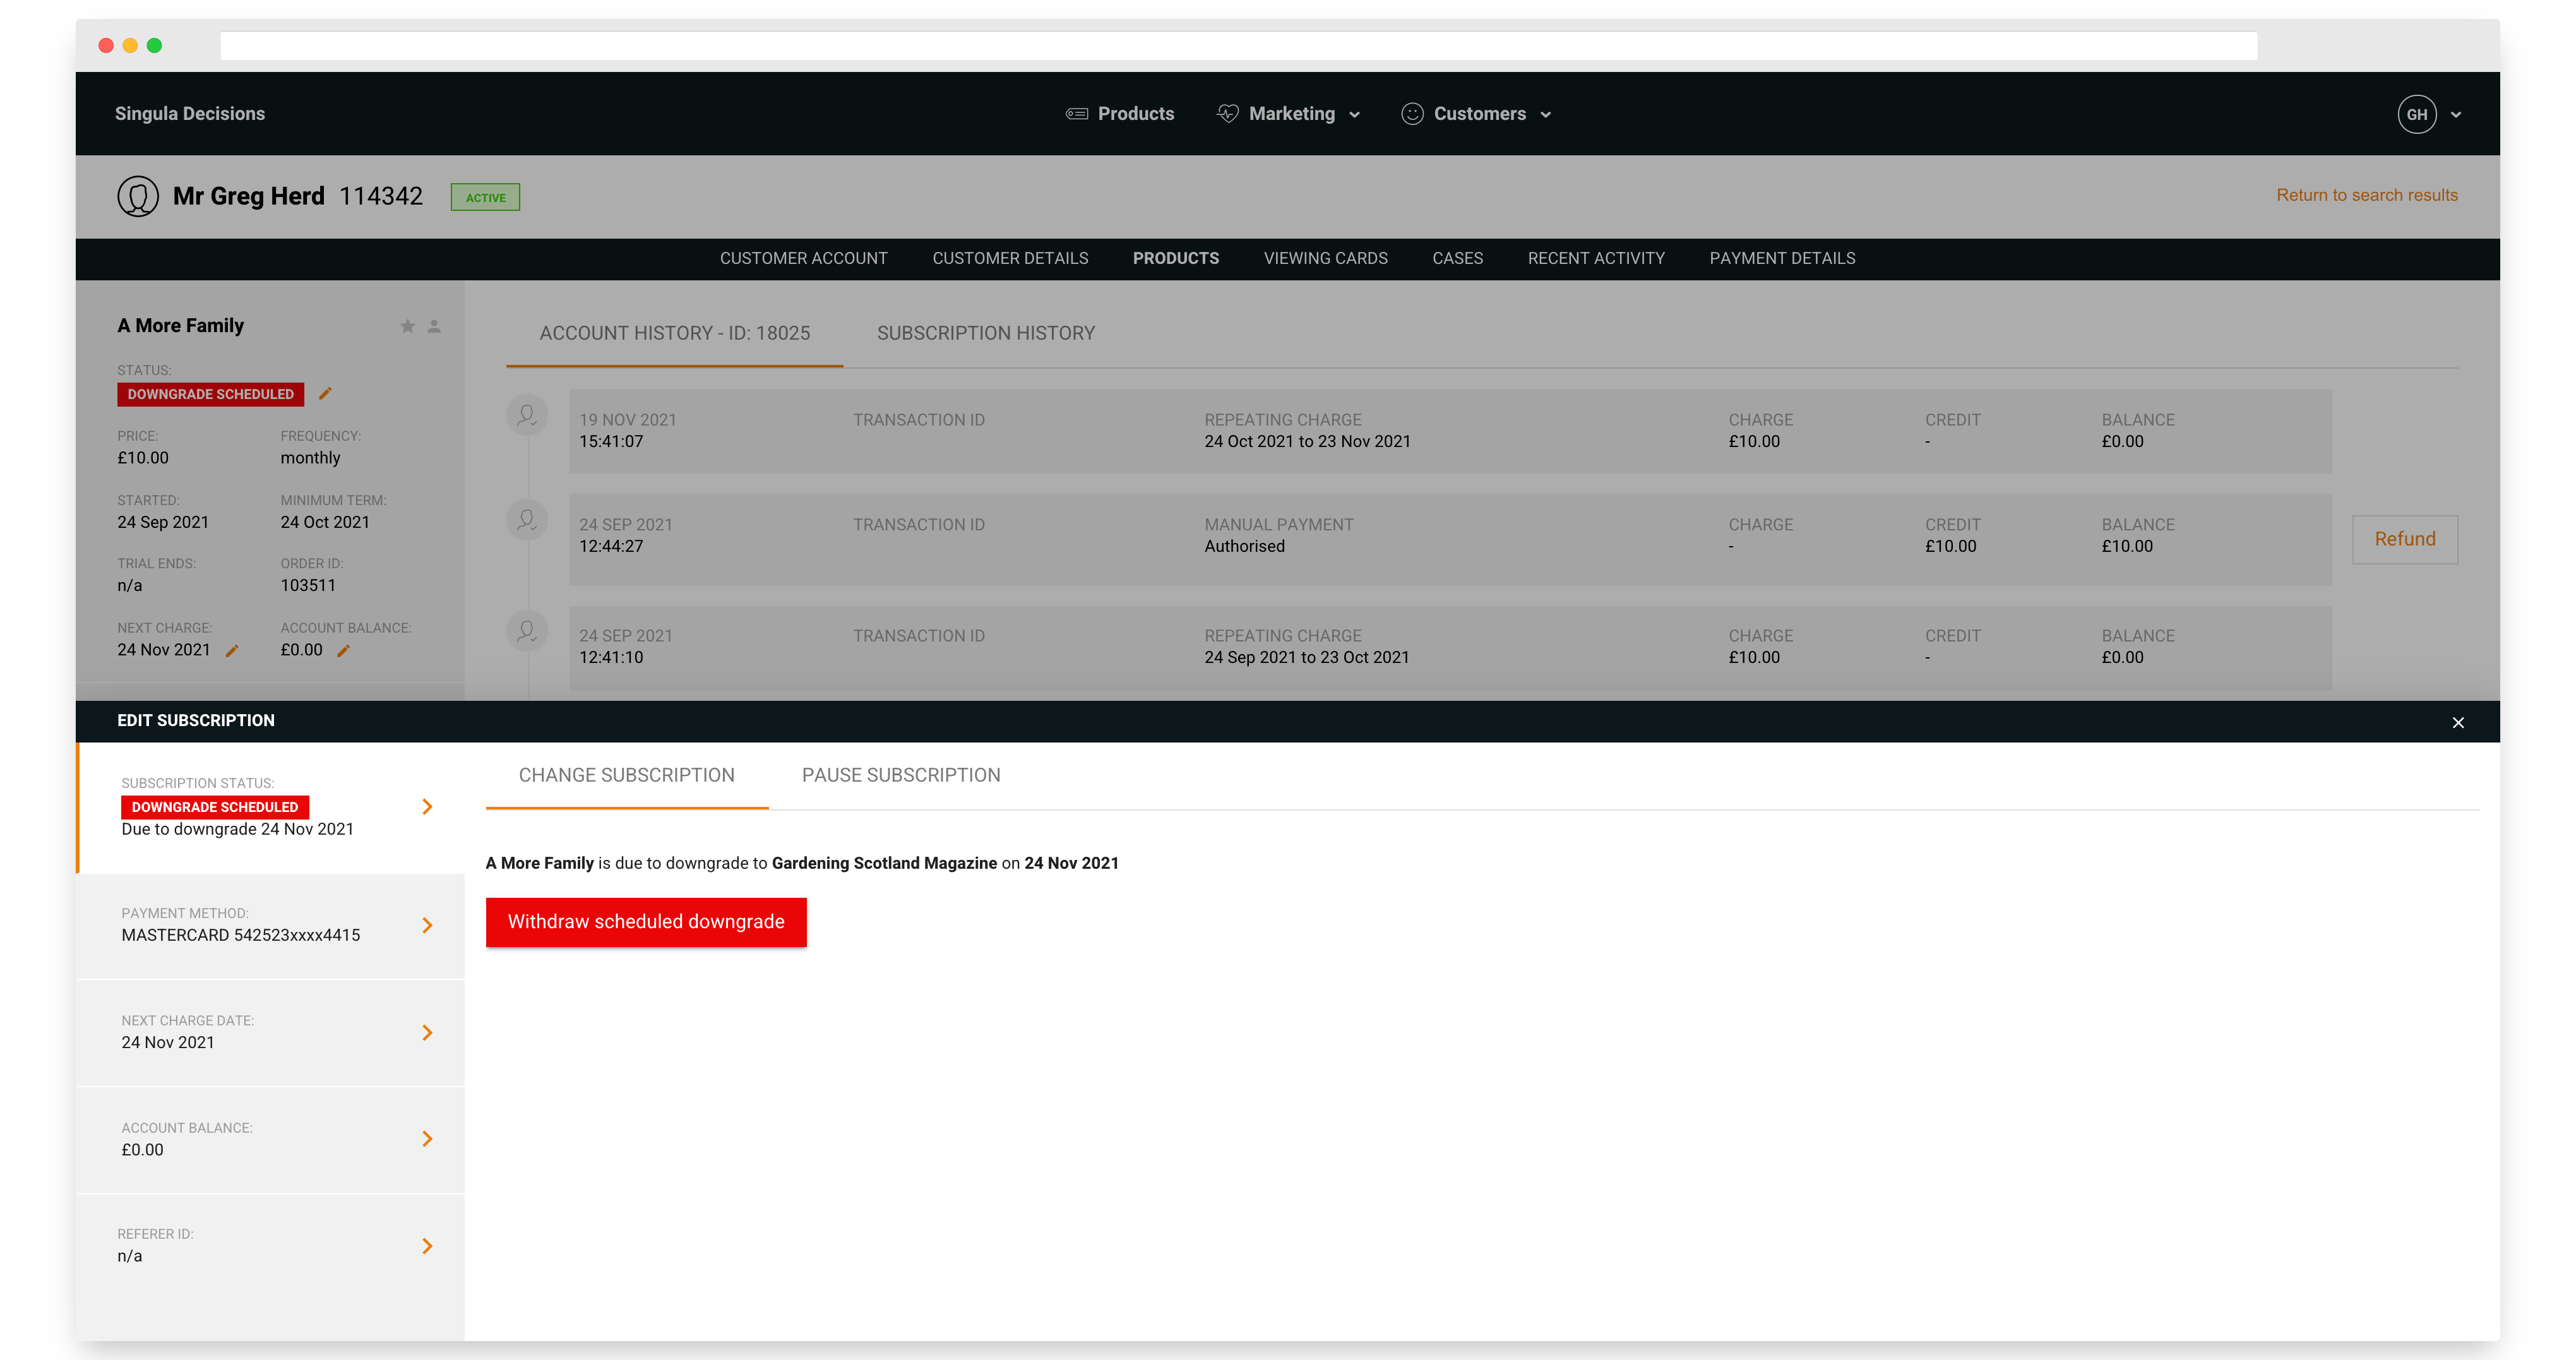This screenshot has height=1360, width=2576.
Task: Click the customer avatar icon beside Mr Greg Herd
Action: pos(138,196)
